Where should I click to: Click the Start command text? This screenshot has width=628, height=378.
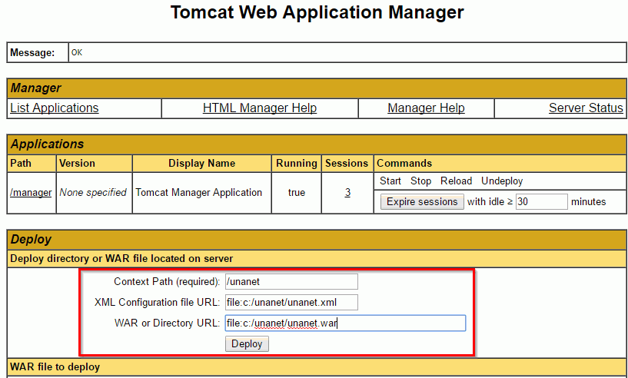390,181
